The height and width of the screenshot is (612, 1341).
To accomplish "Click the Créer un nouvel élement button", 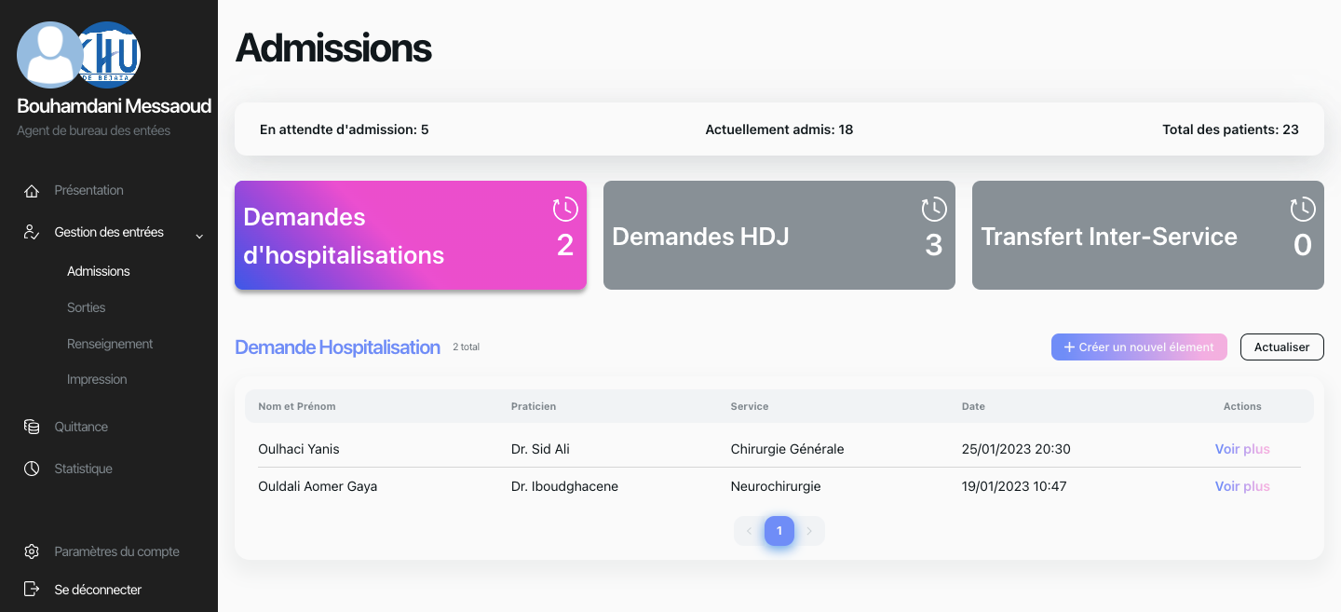I will tap(1139, 347).
